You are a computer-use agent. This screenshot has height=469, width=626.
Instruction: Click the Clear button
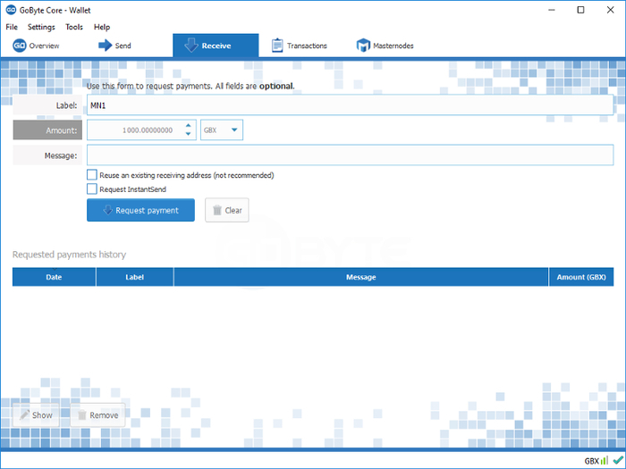pos(227,211)
